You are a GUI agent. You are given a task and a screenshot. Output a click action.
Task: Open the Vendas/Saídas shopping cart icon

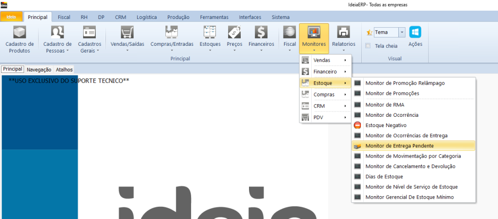point(127,33)
